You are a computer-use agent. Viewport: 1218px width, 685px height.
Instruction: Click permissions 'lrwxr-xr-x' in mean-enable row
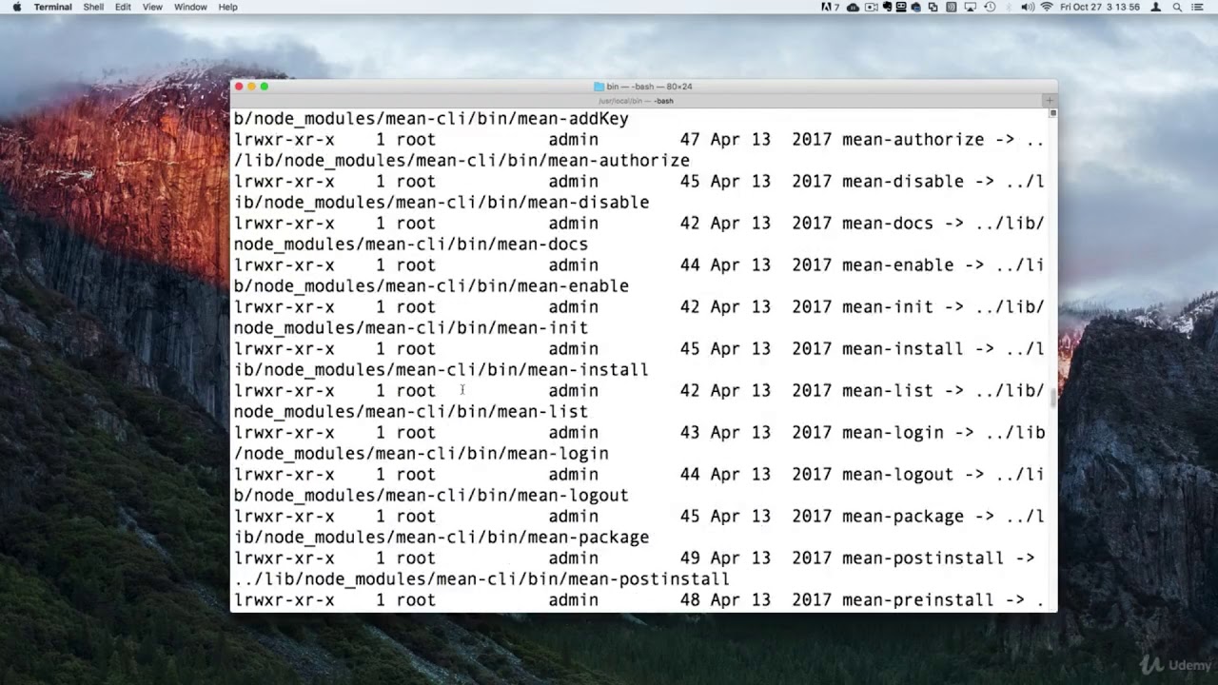coord(285,265)
